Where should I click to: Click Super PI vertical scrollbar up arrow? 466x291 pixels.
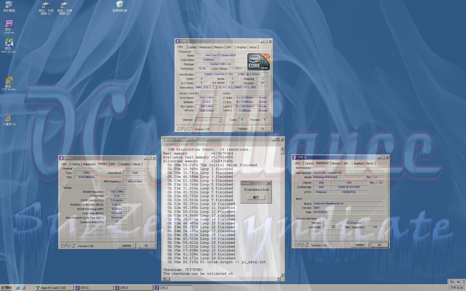[x=283, y=148]
